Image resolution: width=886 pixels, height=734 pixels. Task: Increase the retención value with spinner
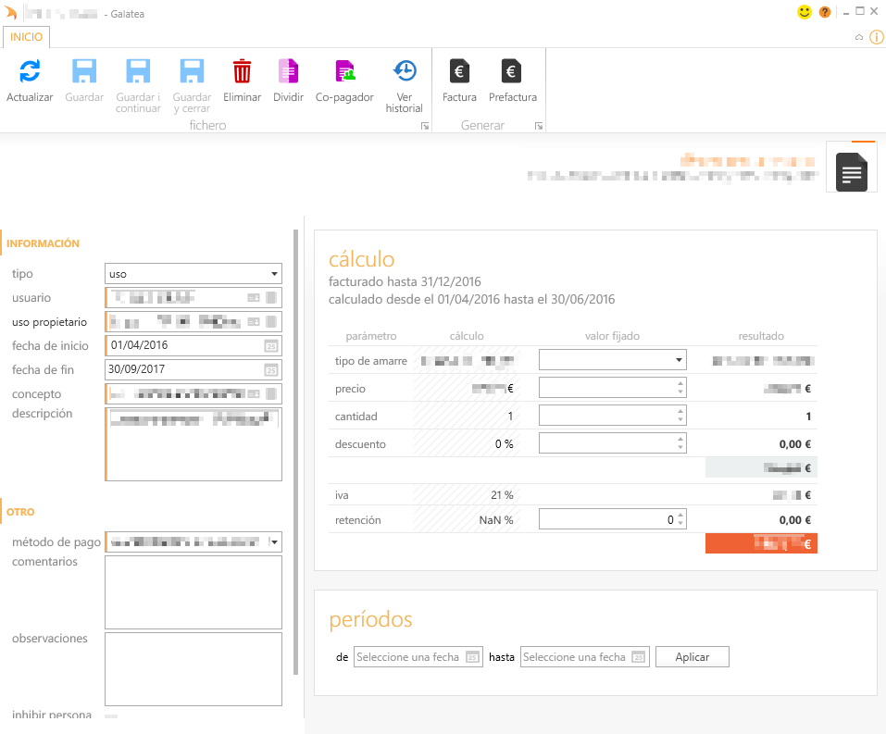tap(681, 516)
